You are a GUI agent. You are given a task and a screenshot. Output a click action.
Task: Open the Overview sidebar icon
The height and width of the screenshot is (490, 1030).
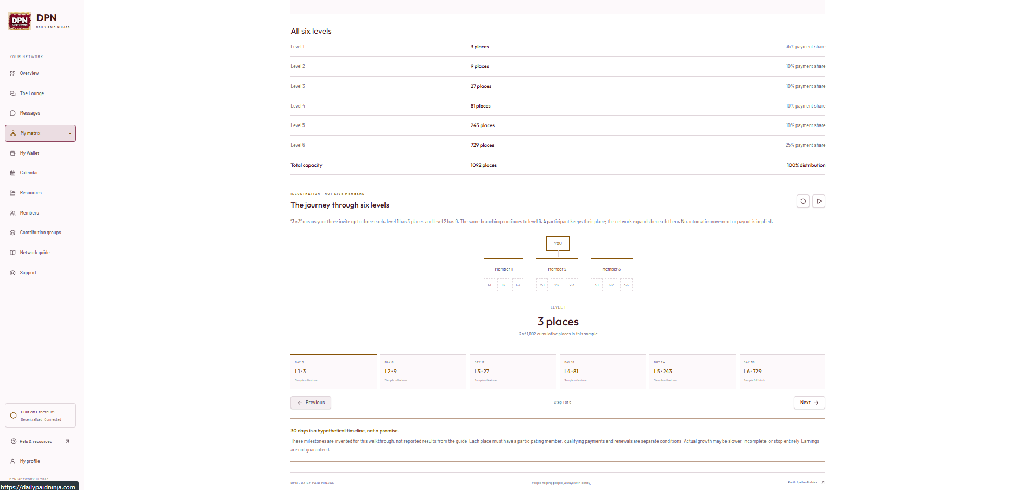pyautogui.click(x=12, y=73)
